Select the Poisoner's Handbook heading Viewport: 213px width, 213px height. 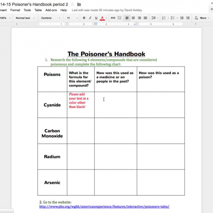pos(106,54)
